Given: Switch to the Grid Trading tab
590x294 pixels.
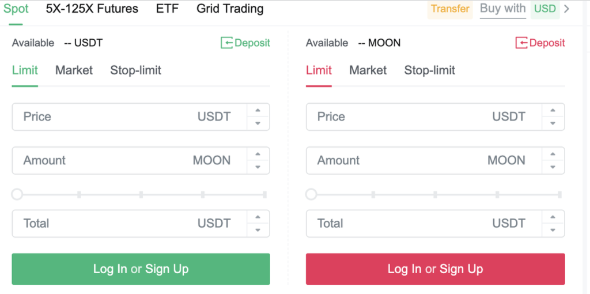Looking at the screenshot, I should coord(230,9).
